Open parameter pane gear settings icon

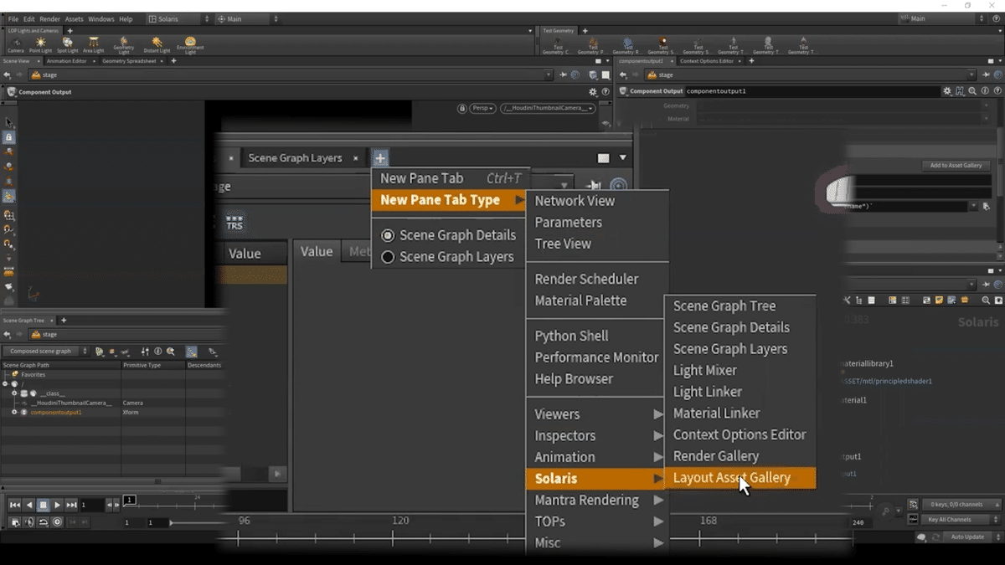point(947,91)
